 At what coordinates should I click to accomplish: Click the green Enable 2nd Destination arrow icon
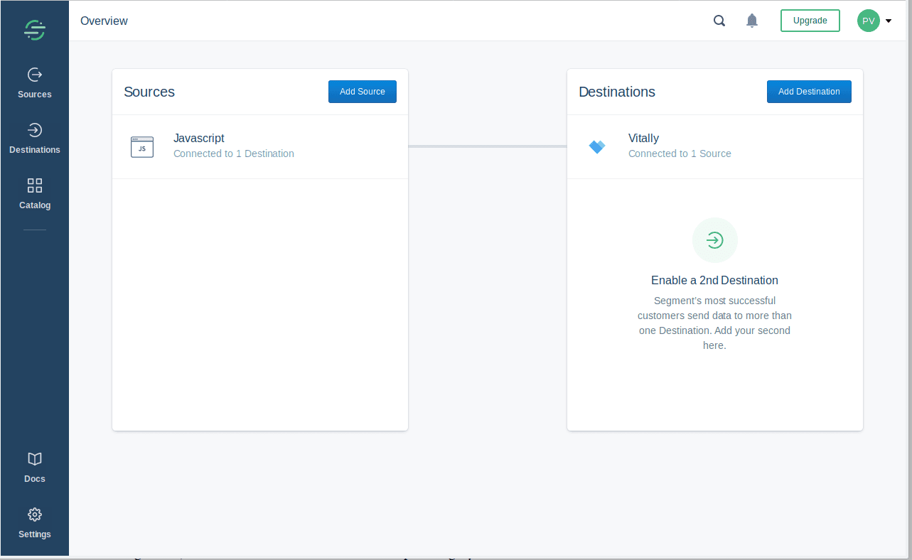point(714,240)
